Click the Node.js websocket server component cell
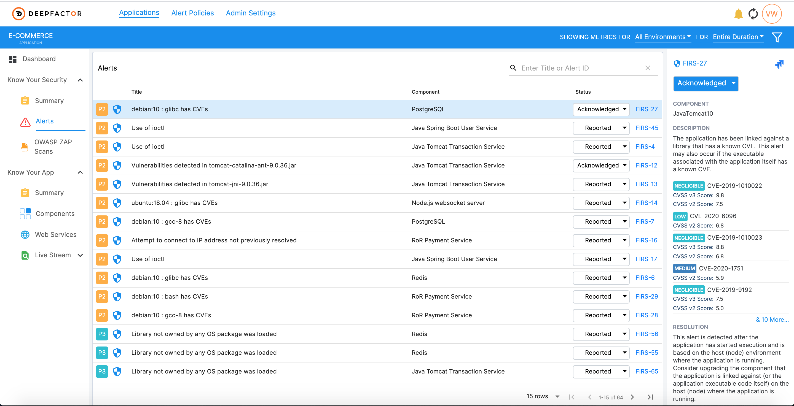Viewport: 794px width, 406px height. 448,203
